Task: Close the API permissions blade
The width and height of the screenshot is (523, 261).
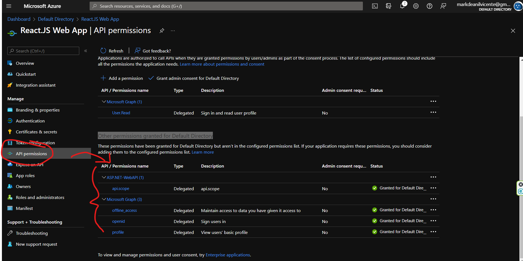Action: pyautogui.click(x=513, y=31)
